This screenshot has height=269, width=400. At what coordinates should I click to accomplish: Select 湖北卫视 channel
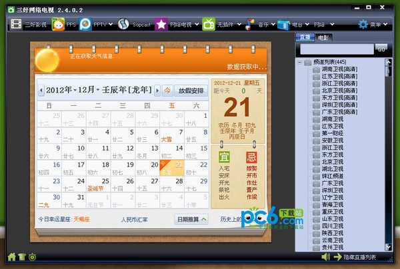click(333, 169)
